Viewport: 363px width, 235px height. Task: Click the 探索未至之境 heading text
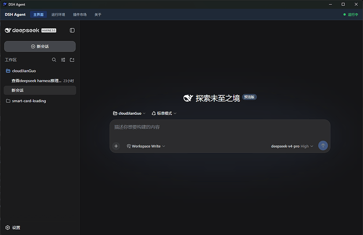click(218, 98)
